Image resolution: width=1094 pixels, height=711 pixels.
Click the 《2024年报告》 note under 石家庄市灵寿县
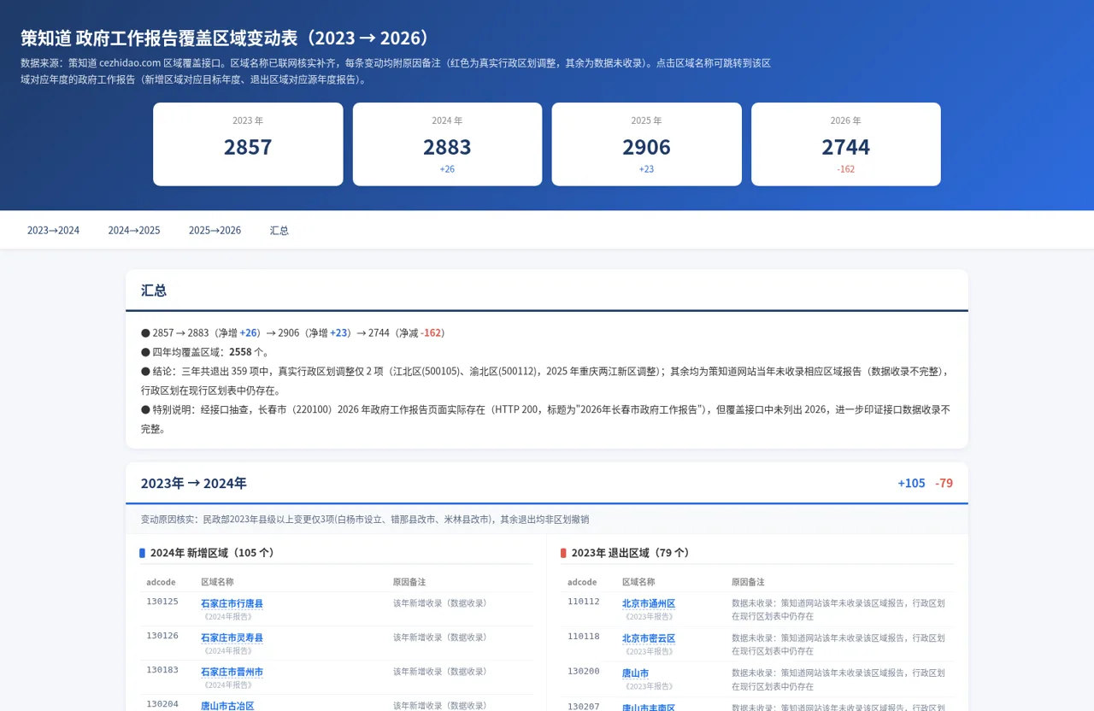coord(226,650)
